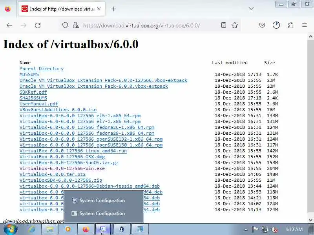Close the Index of download.virtualbox tab
Viewport: 314px width, 235px height.
click(x=99, y=9)
